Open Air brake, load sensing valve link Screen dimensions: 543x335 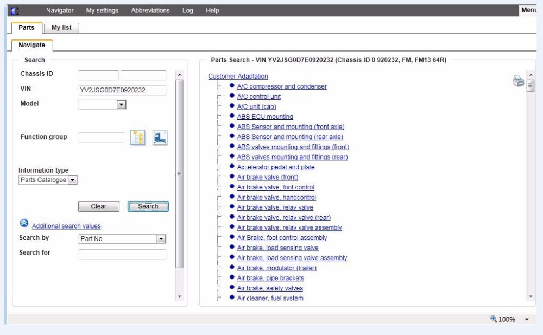(x=277, y=248)
